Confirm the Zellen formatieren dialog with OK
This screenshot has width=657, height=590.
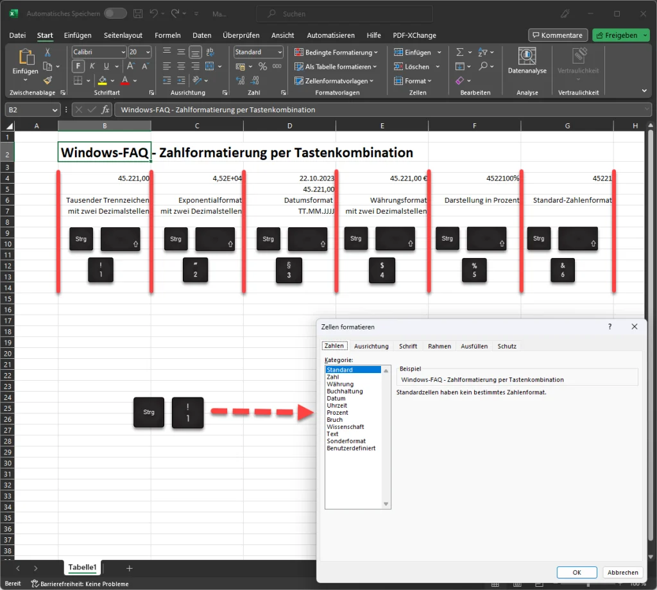[577, 573]
